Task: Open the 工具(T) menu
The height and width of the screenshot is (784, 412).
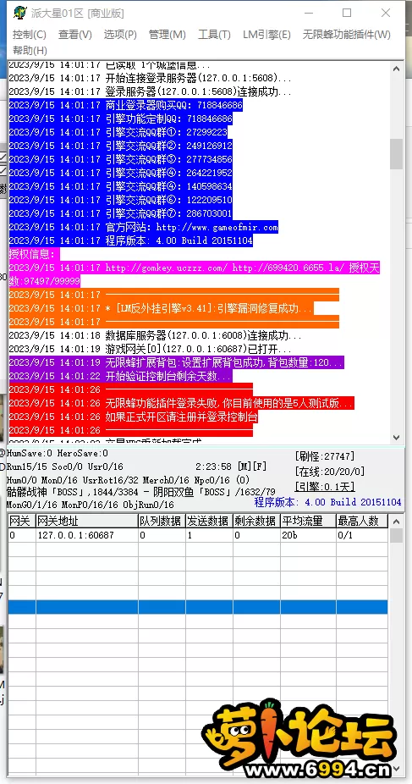Action: [x=214, y=35]
